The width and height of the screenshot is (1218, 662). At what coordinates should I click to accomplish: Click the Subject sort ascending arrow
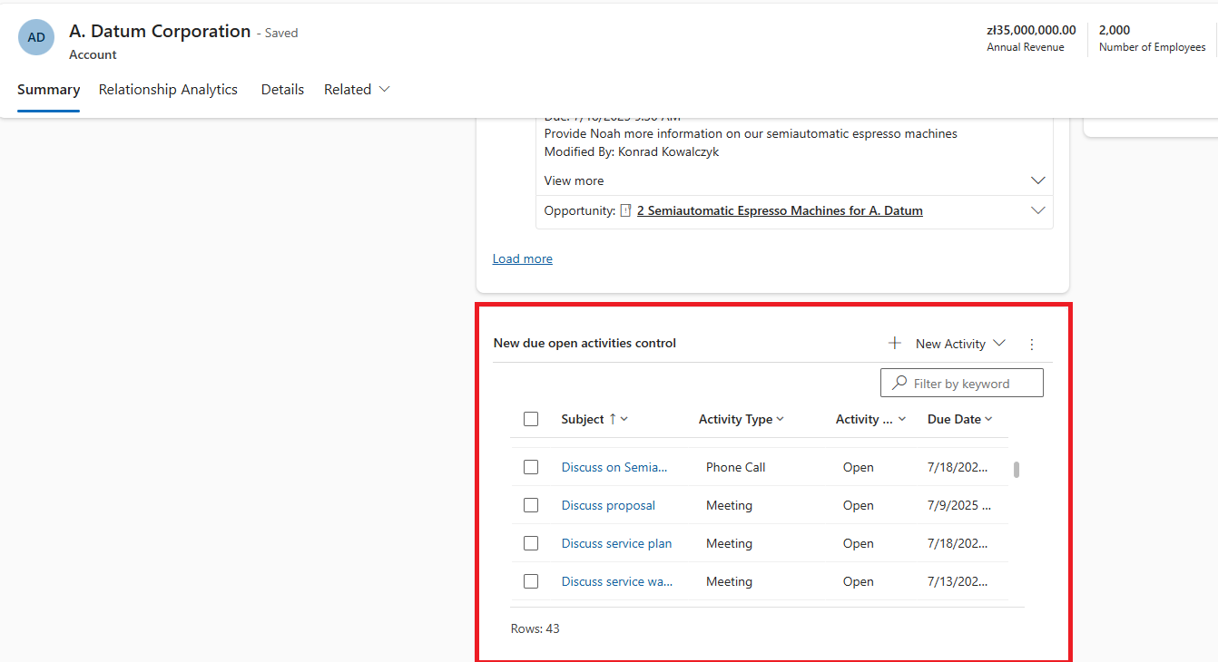[613, 418]
